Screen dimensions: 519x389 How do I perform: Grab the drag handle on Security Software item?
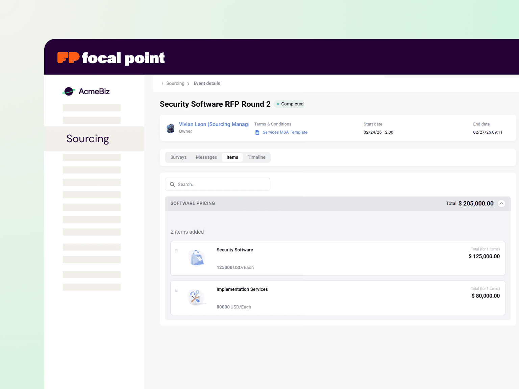[176, 251]
